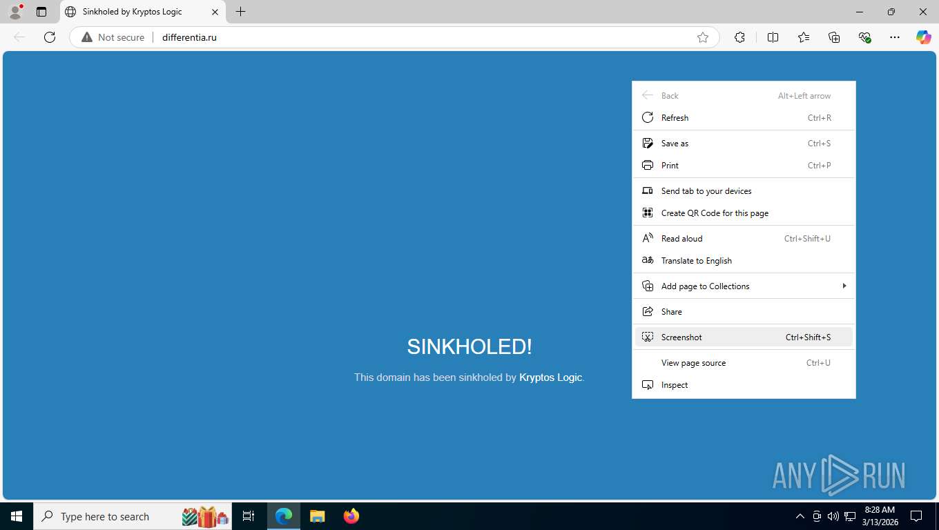
Task: Open the Favorites list icon
Action: tap(804, 37)
